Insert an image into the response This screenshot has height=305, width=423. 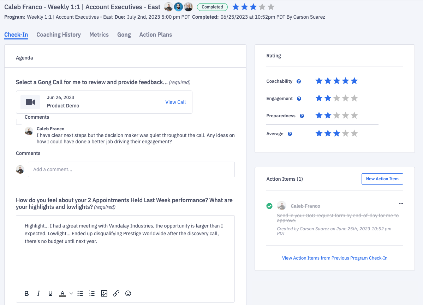pyautogui.click(x=104, y=293)
